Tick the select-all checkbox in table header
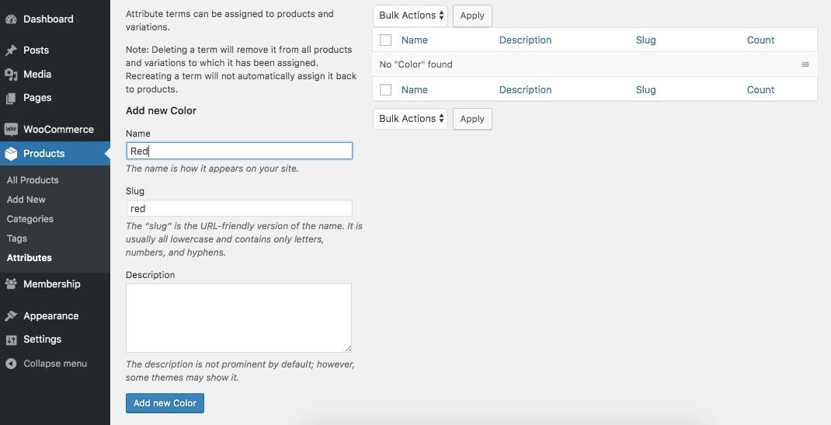This screenshot has width=831, height=425. 386,40
